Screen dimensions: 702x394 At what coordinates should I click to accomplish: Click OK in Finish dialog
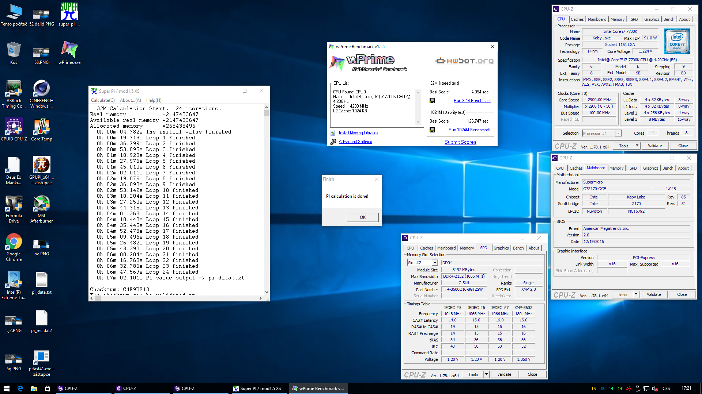coord(362,217)
